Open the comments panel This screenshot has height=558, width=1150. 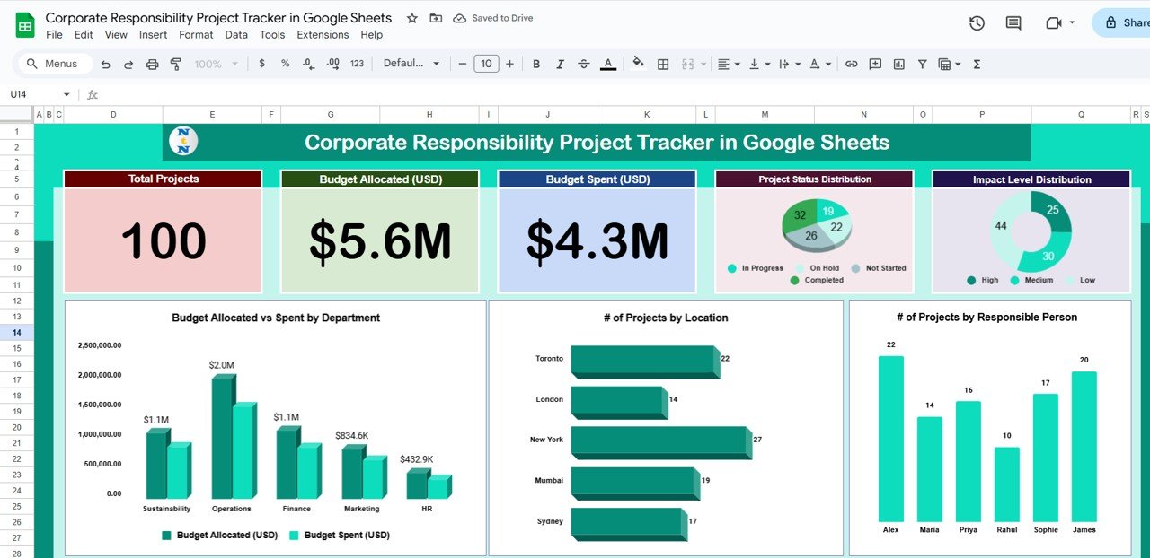[x=1013, y=22]
